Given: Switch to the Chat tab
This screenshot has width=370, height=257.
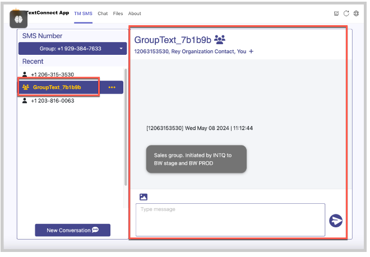Looking at the screenshot, I should point(103,13).
